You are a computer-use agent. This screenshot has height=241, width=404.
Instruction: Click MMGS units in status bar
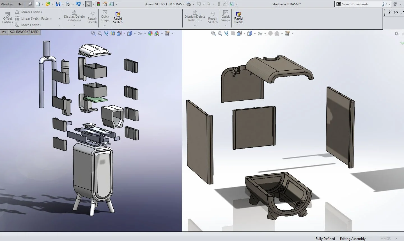coord(385,239)
